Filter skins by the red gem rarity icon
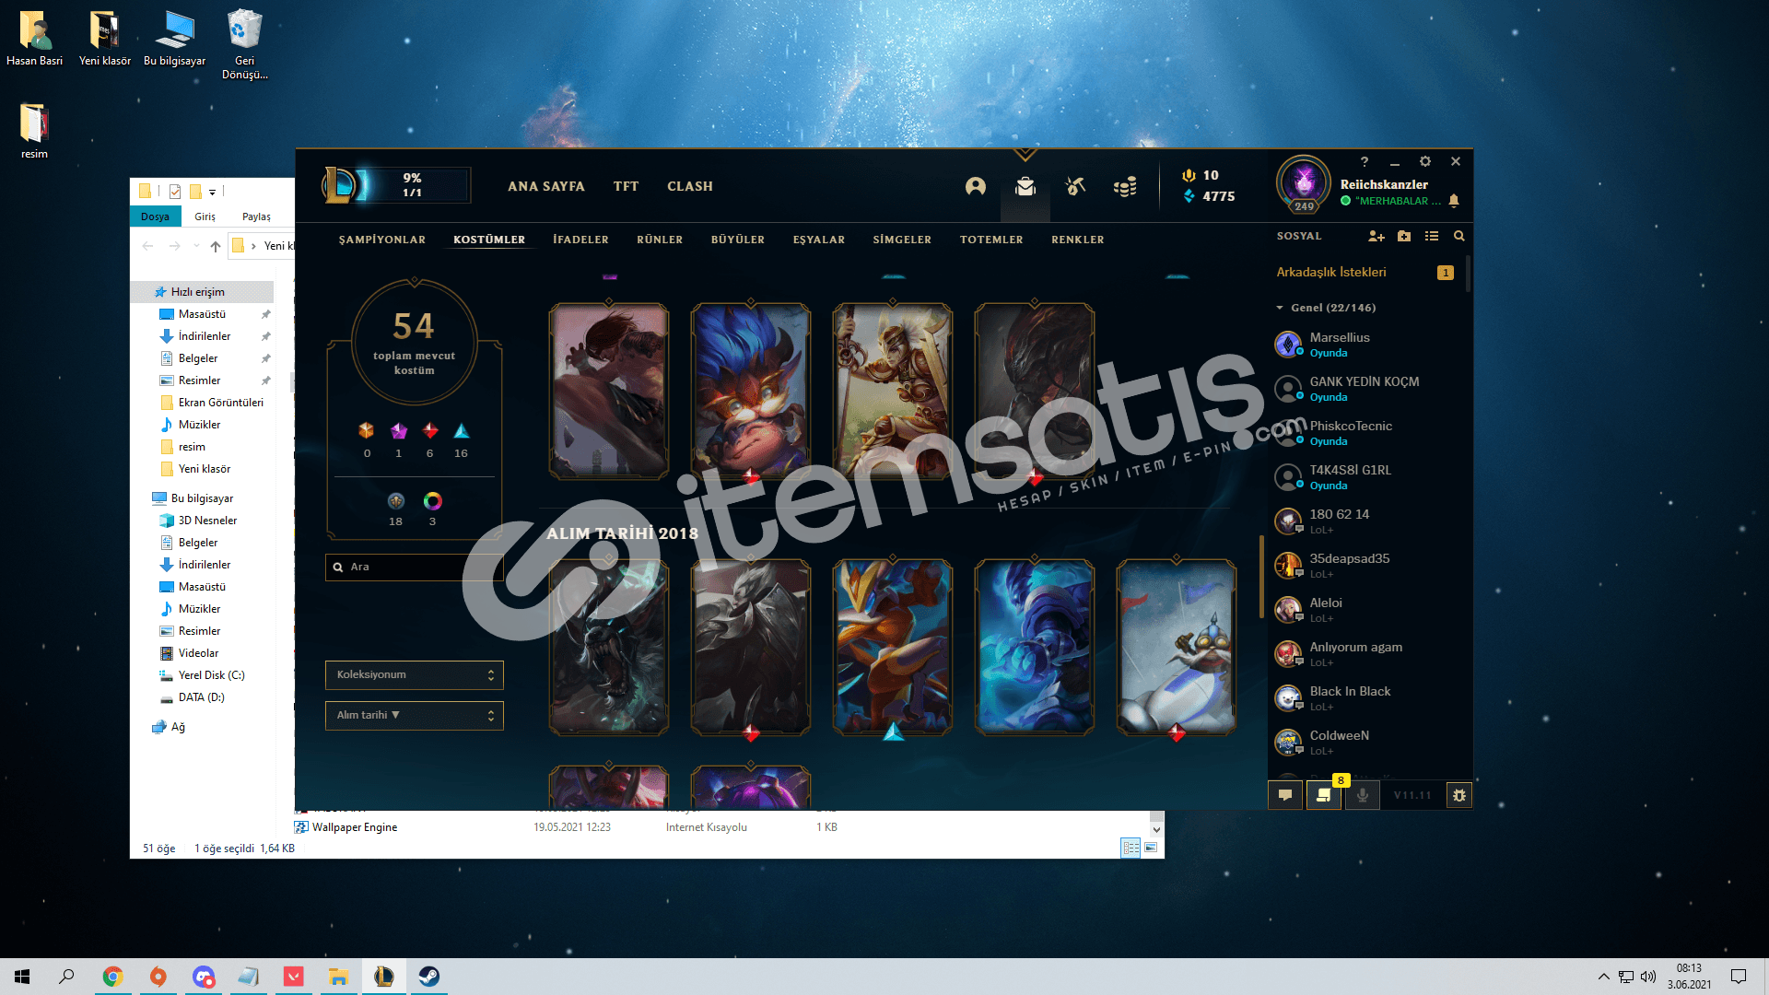Image resolution: width=1769 pixels, height=995 pixels. point(430,430)
